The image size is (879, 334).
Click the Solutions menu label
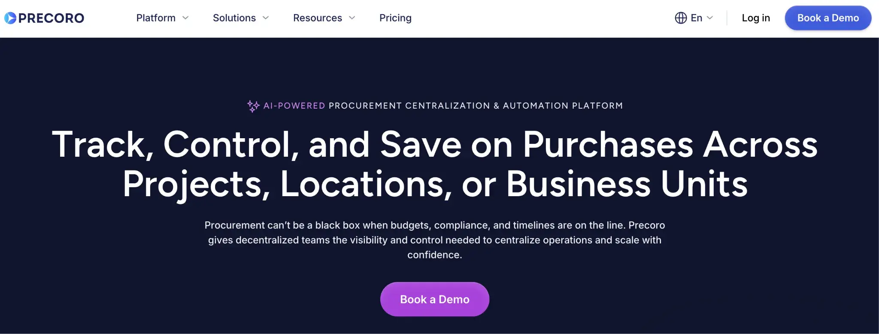[x=234, y=18]
